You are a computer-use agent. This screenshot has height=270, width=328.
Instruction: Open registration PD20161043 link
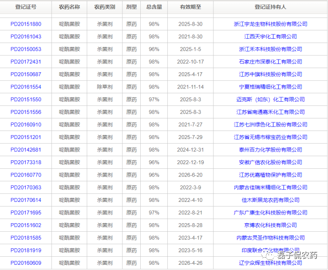pos(26,36)
